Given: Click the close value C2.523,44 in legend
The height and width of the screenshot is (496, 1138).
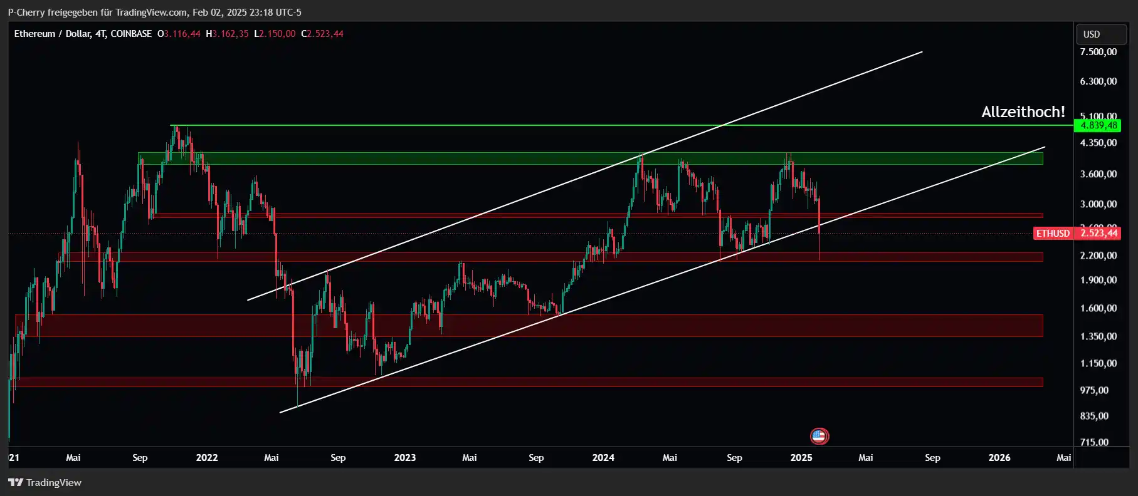Looking at the screenshot, I should tap(322, 34).
